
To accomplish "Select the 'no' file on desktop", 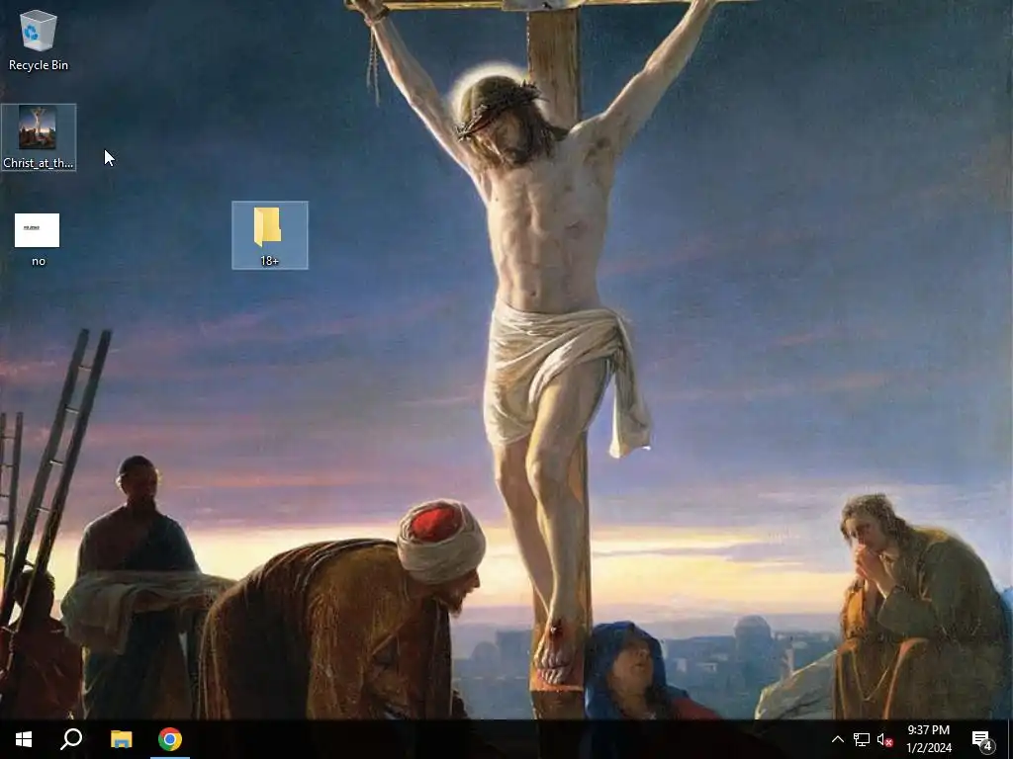I will pos(39,239).
